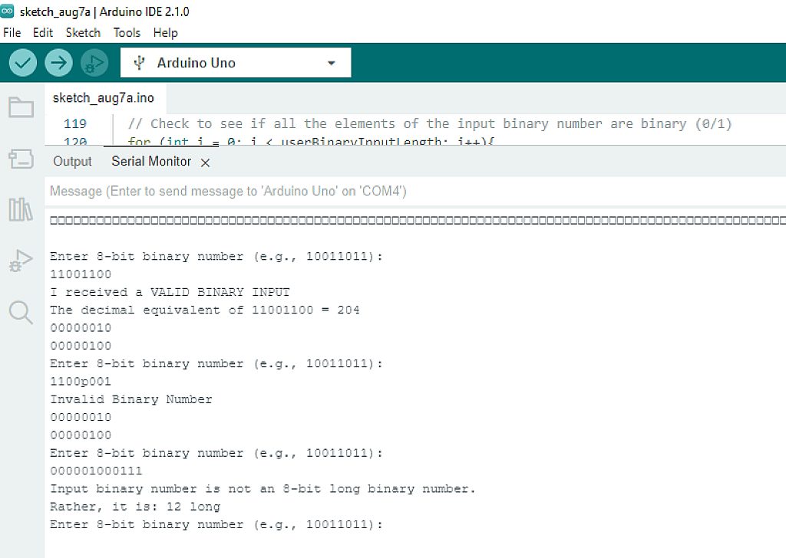Open the File menu

click(12, 32)
